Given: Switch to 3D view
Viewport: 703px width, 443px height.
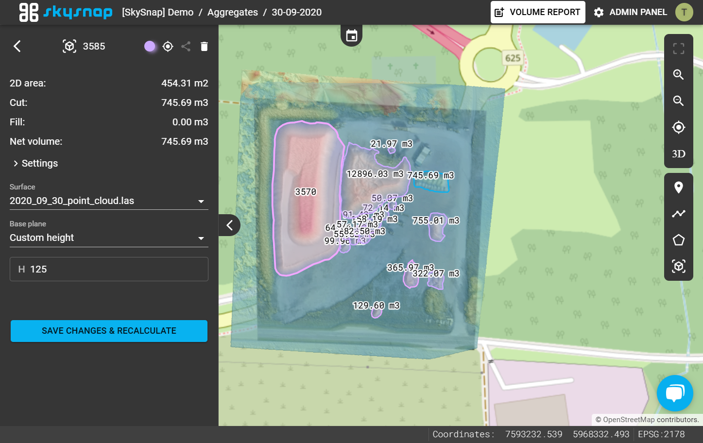Looking at the screenshot, I should [679, 154].
